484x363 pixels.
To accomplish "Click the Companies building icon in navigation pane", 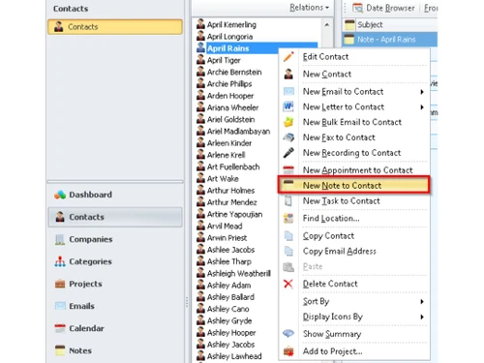I will click(60, 239).
